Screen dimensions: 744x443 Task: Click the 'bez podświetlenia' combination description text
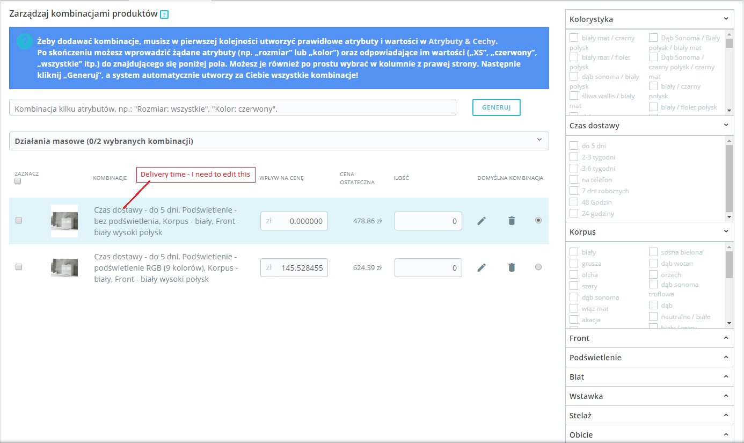(x=167, y=221)
